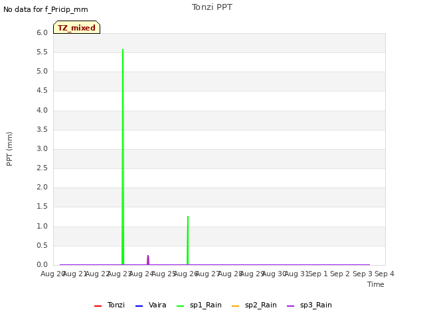Viewport: 425px width, 318px height.
Task: Select the purple sp3_Rain legend color marker
Action: tap(291, 306)
